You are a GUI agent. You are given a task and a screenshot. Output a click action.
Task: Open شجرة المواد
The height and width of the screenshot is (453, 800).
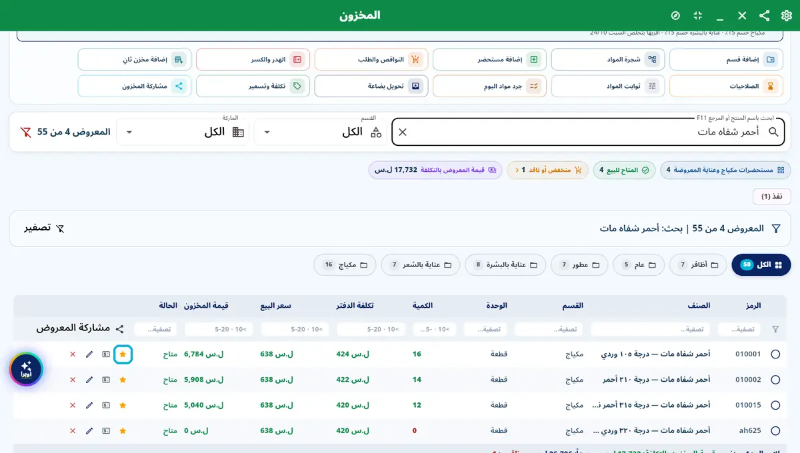tap(608, 59)
